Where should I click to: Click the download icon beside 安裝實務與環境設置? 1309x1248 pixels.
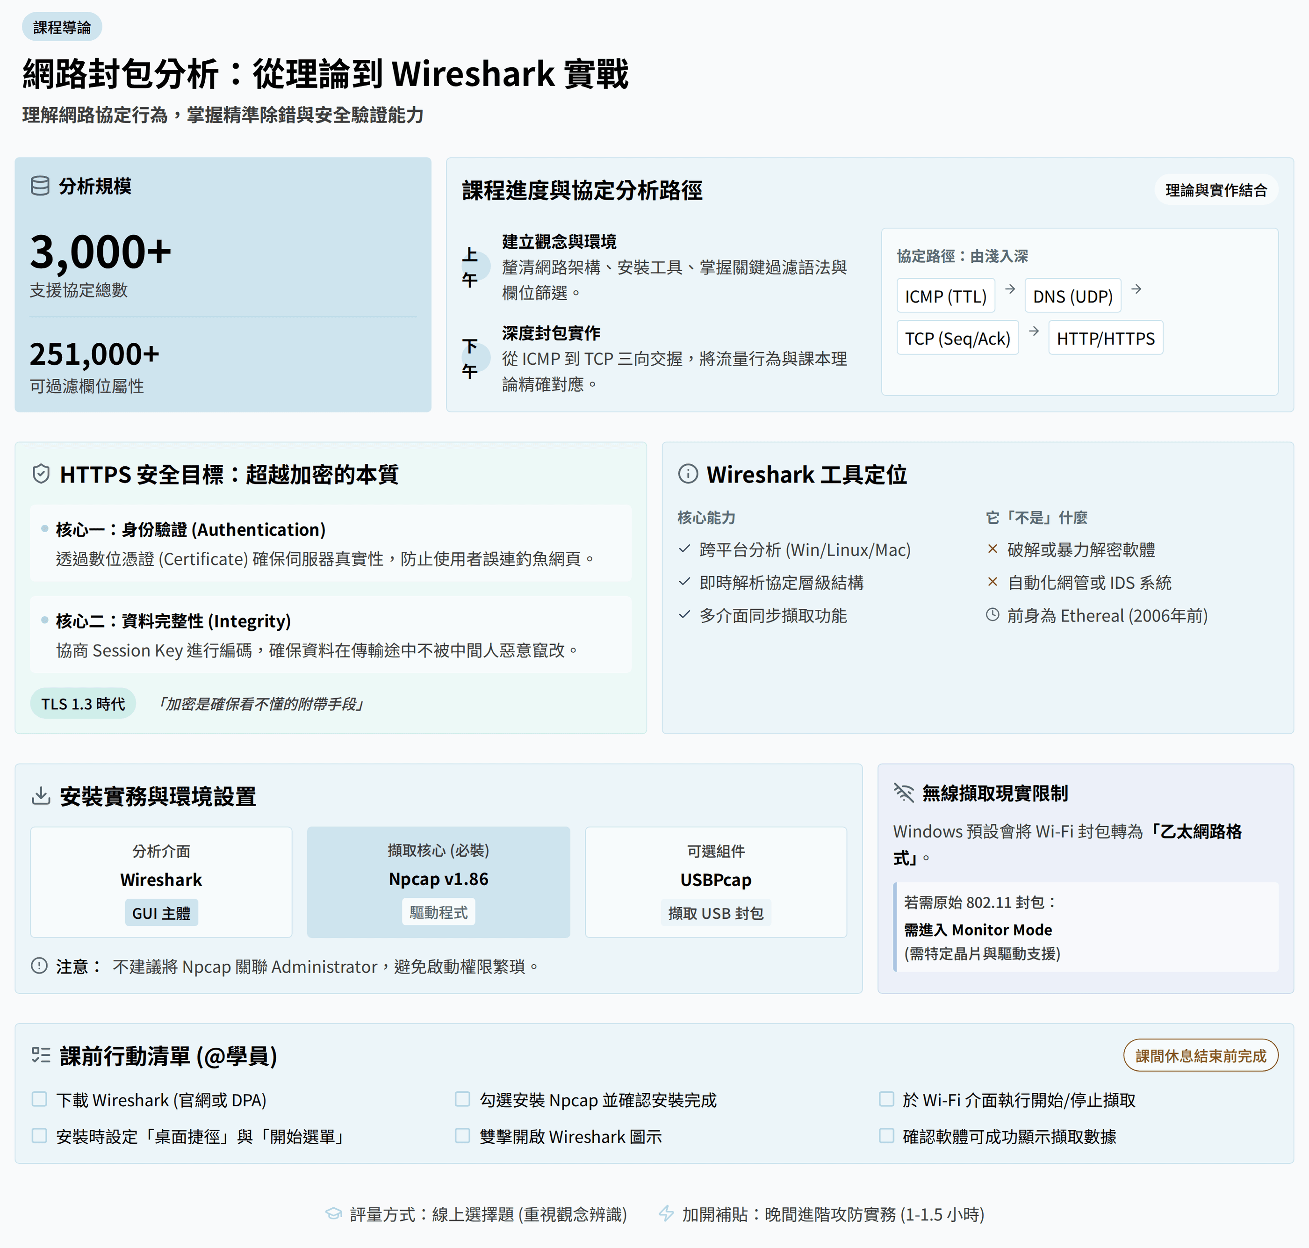coord(41,796)
